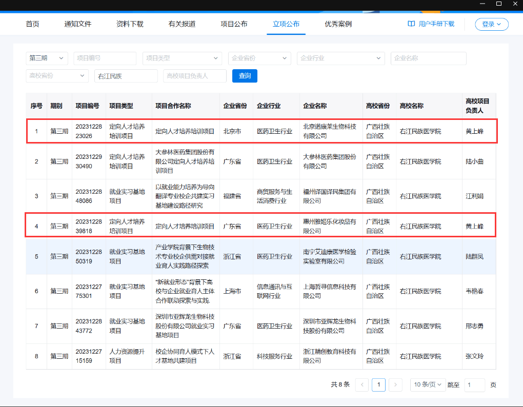Open the 用户手册下载 link

pyautogui.click(x=436, y=24)
